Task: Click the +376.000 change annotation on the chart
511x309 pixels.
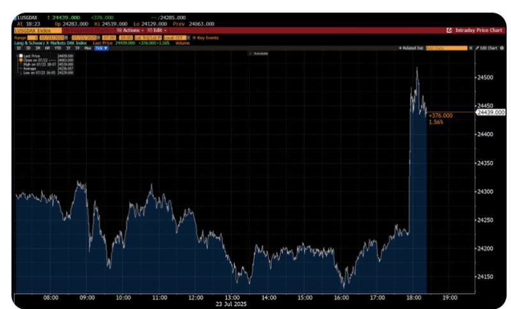Action: [x=441, y=116]
